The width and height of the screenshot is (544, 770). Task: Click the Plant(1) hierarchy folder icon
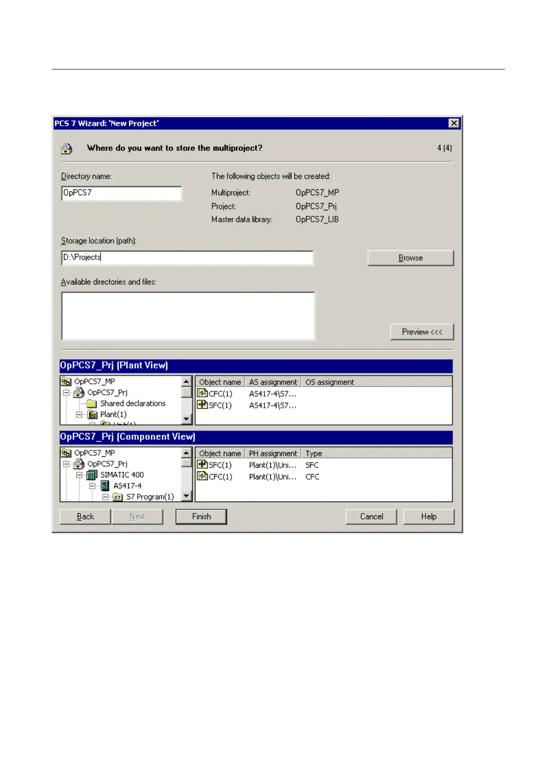pos(92,415)
